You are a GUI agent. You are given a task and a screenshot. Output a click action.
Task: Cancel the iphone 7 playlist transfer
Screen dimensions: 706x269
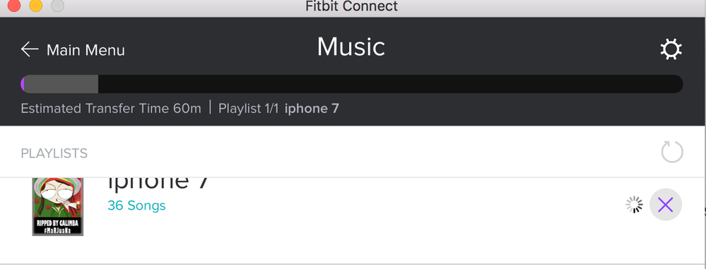[666, 205]
